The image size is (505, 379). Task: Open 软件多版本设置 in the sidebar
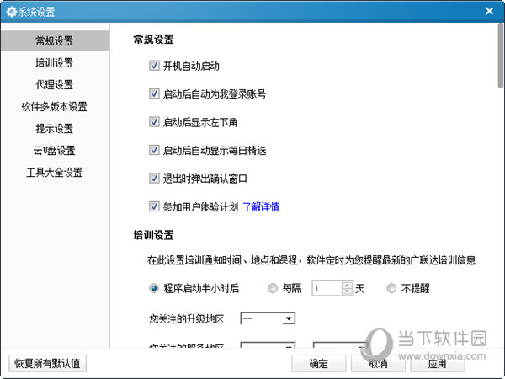click(55, 107)
